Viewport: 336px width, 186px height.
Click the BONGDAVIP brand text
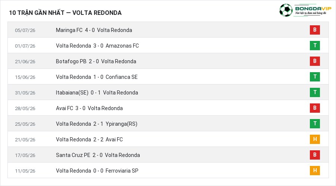pos(313,9)
